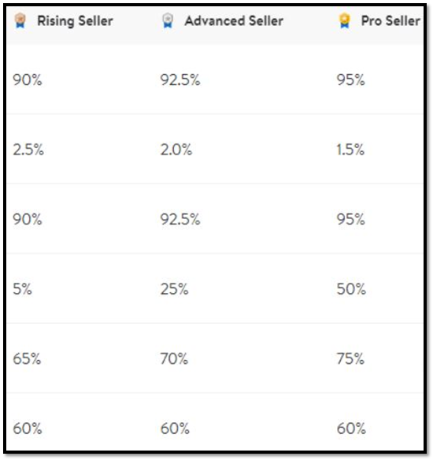Click the 2.0% value under Advanced Seller
The width and height of the screenshot is (433, 460).
(x=176, y=150)
